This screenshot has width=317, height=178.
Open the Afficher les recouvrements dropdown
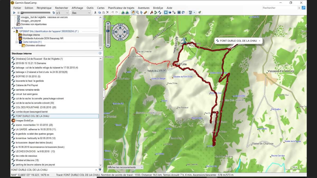(125, 167)
